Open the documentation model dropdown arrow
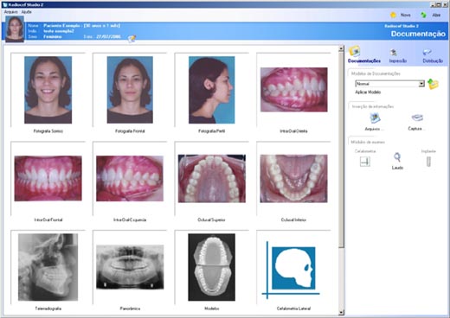450x318 pixels. (421, 84)
